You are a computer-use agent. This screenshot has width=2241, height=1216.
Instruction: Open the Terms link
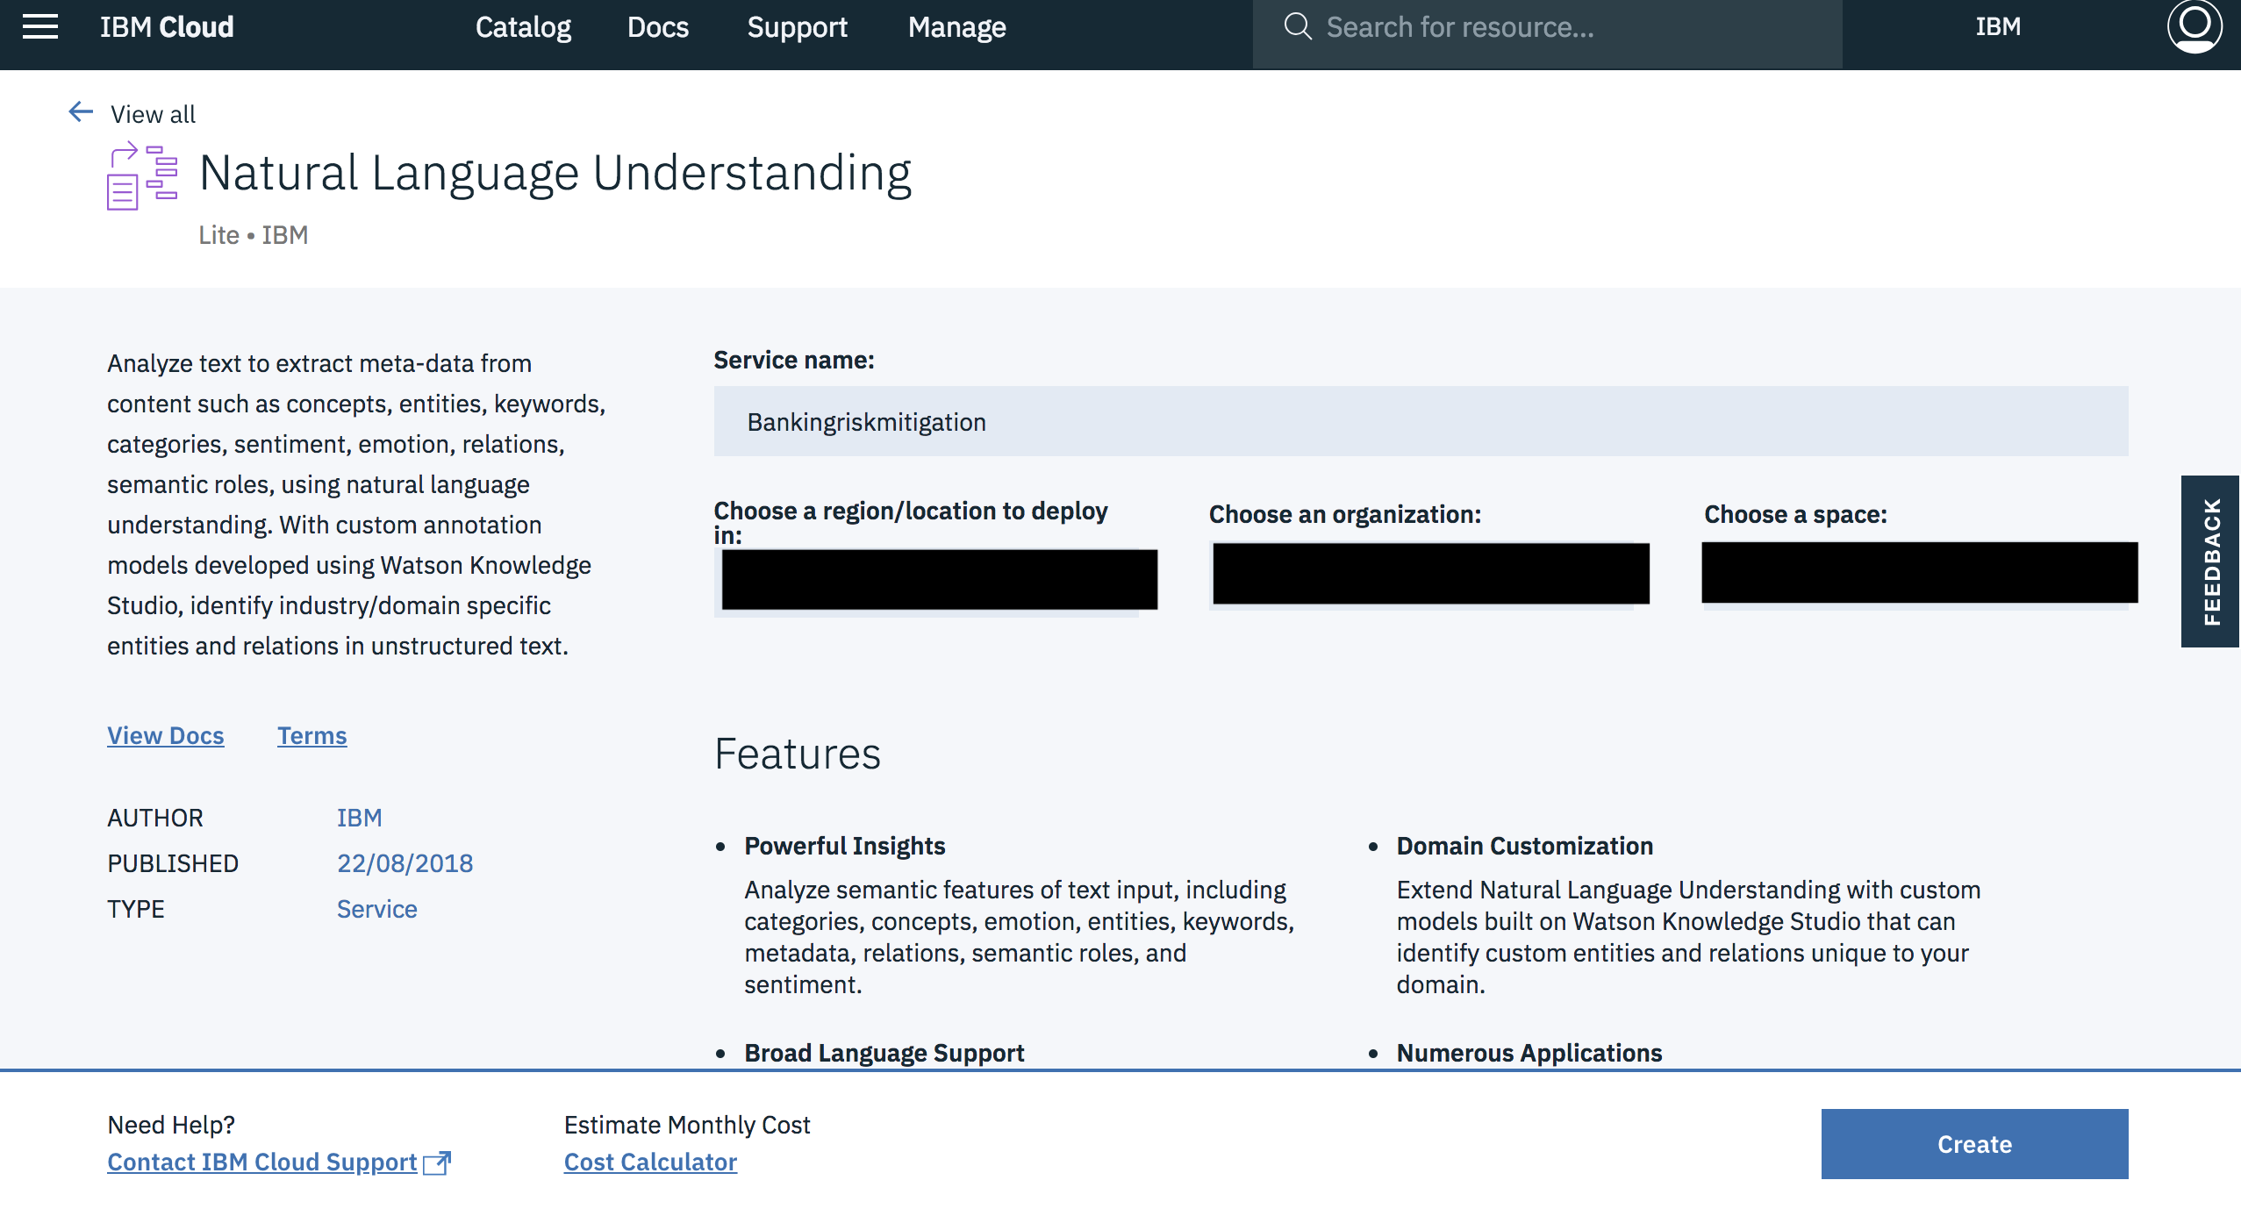pos(311,735)
